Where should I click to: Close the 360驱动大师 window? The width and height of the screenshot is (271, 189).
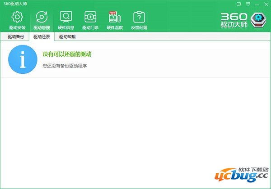(x=266, y=4)
